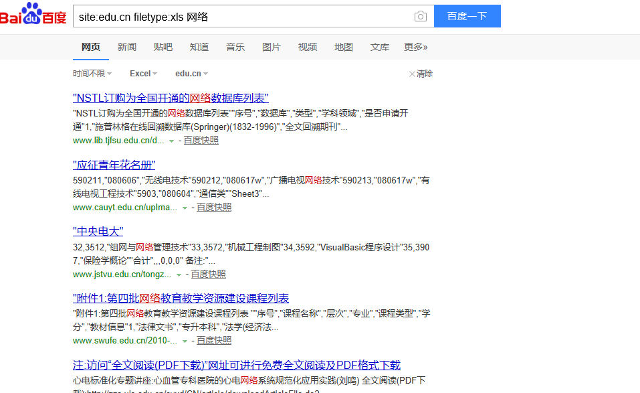This screenshot has width=640, height=393.
Task: Switch to the 文库 tab
Action: pyautogui.click(x=380, y=47)
